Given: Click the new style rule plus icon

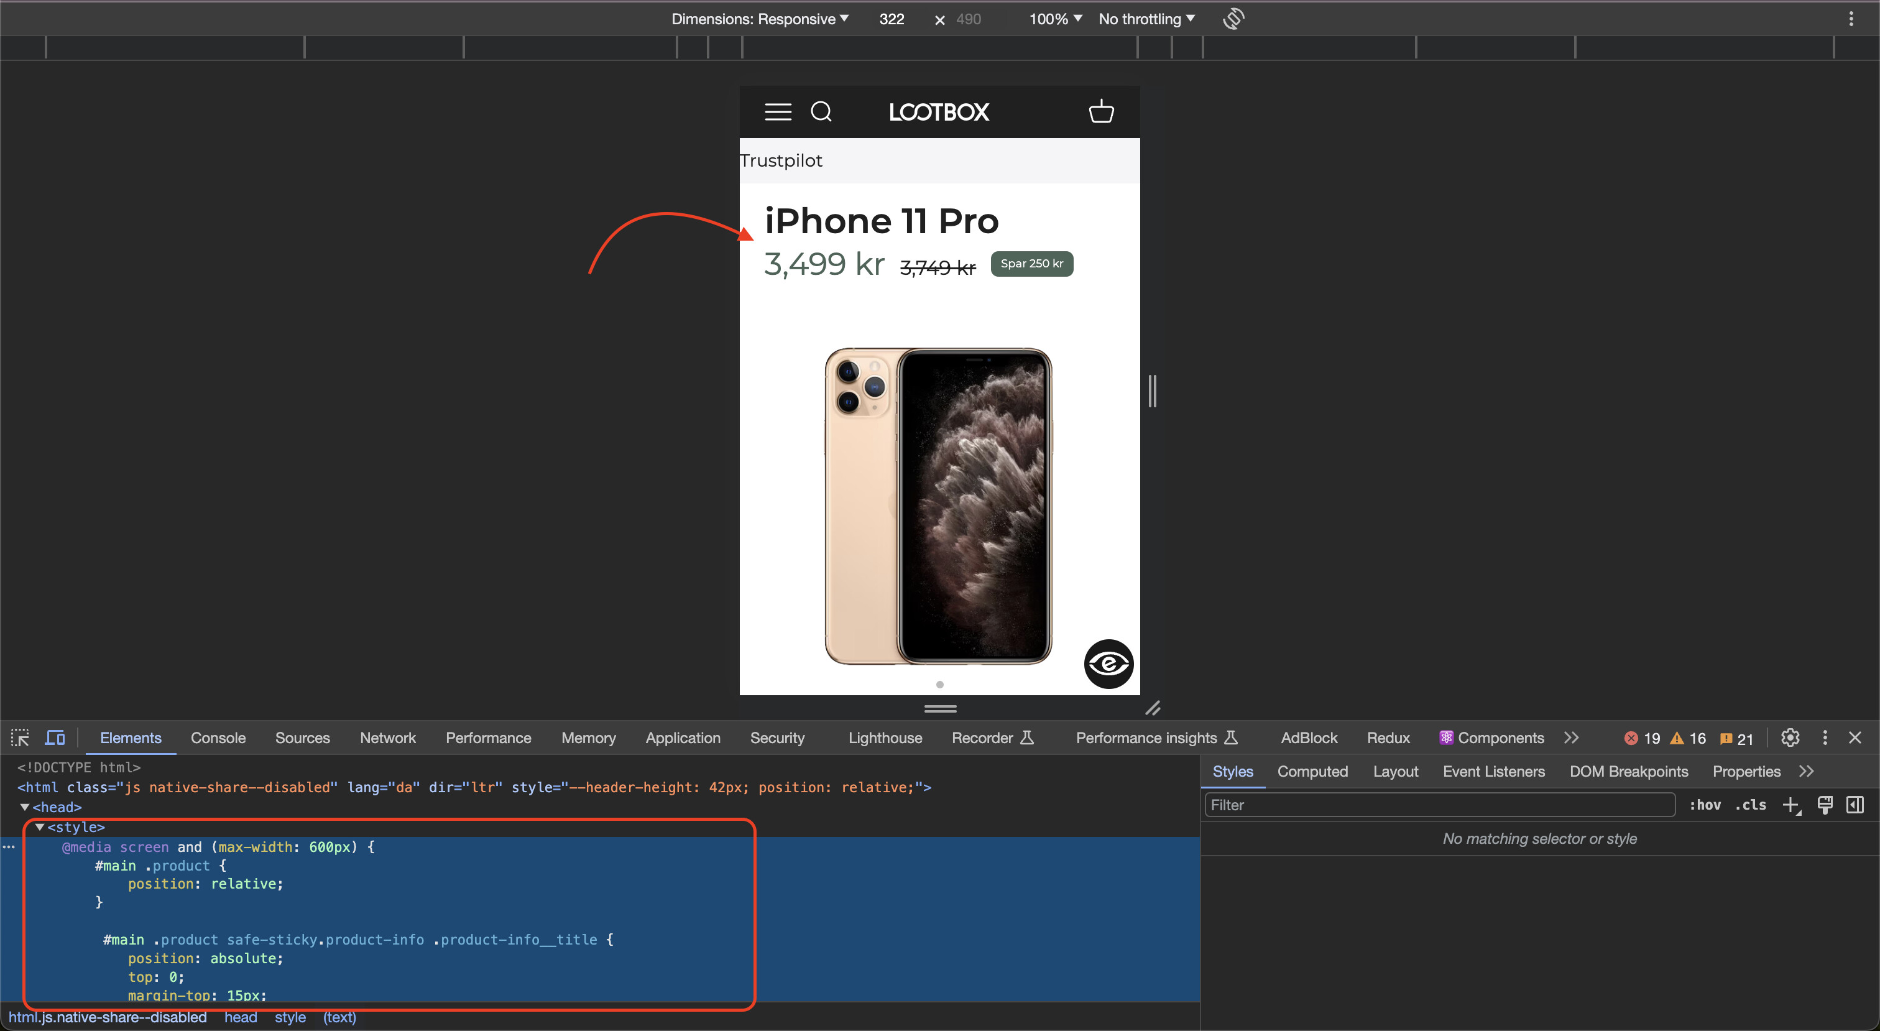Looking at the screenshot, I should pos(1790,805).
